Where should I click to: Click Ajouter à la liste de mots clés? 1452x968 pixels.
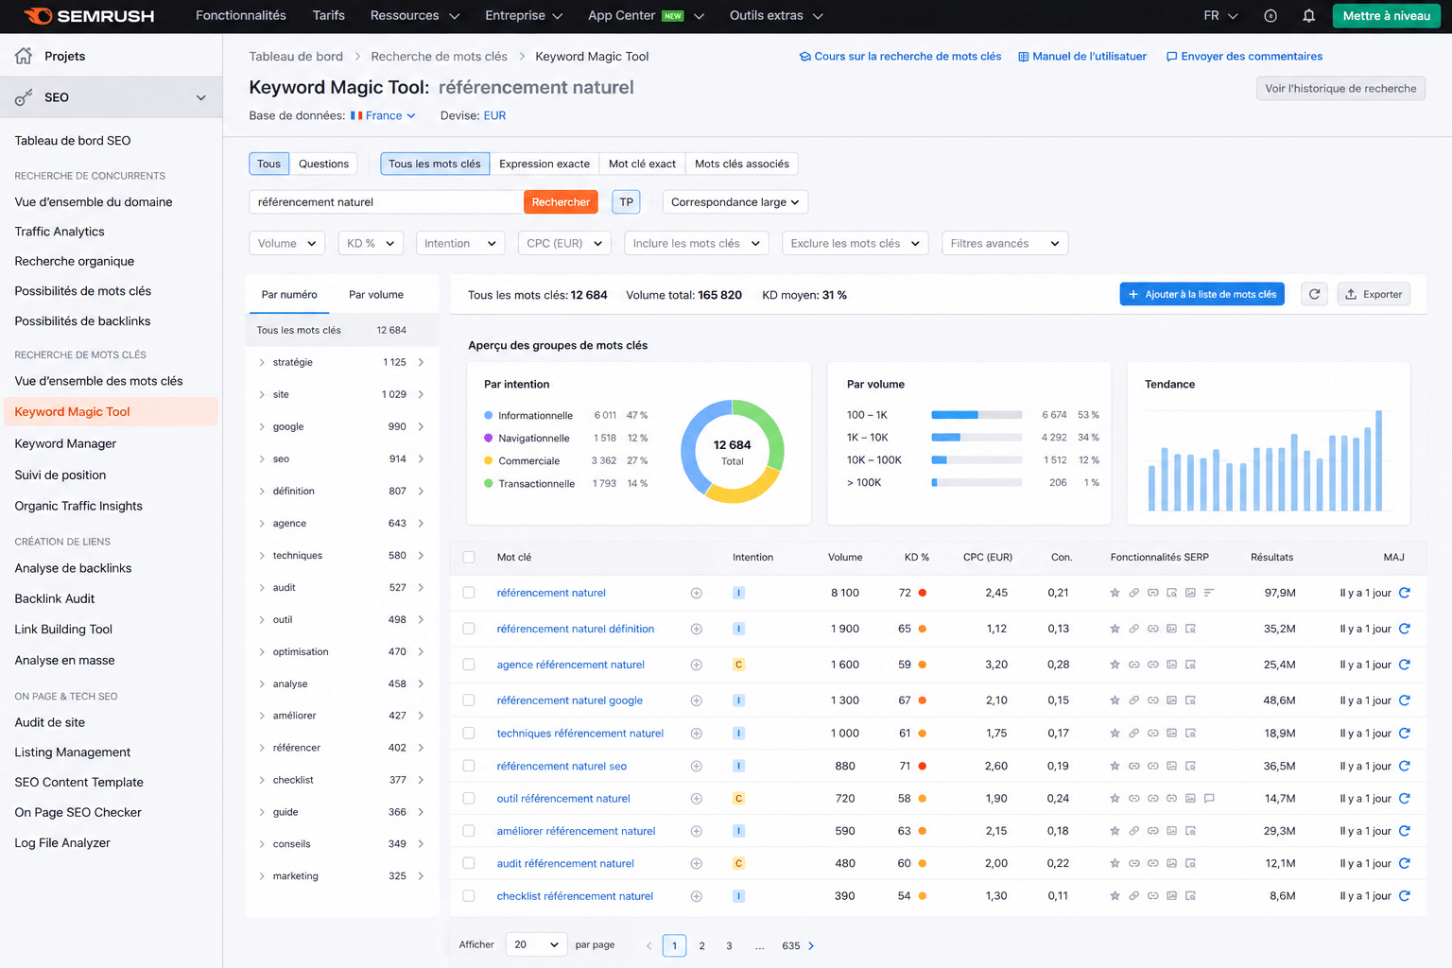(1201, 294)
